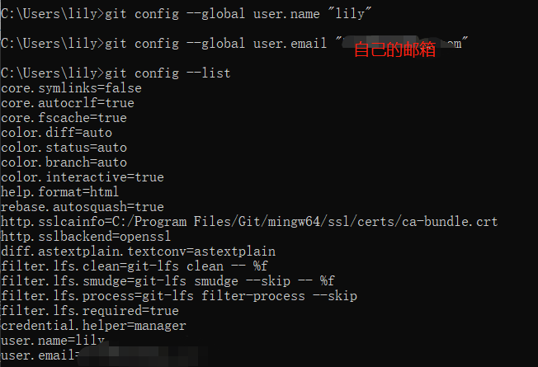Click the git config --list command
538x367 pixels.
116,73
